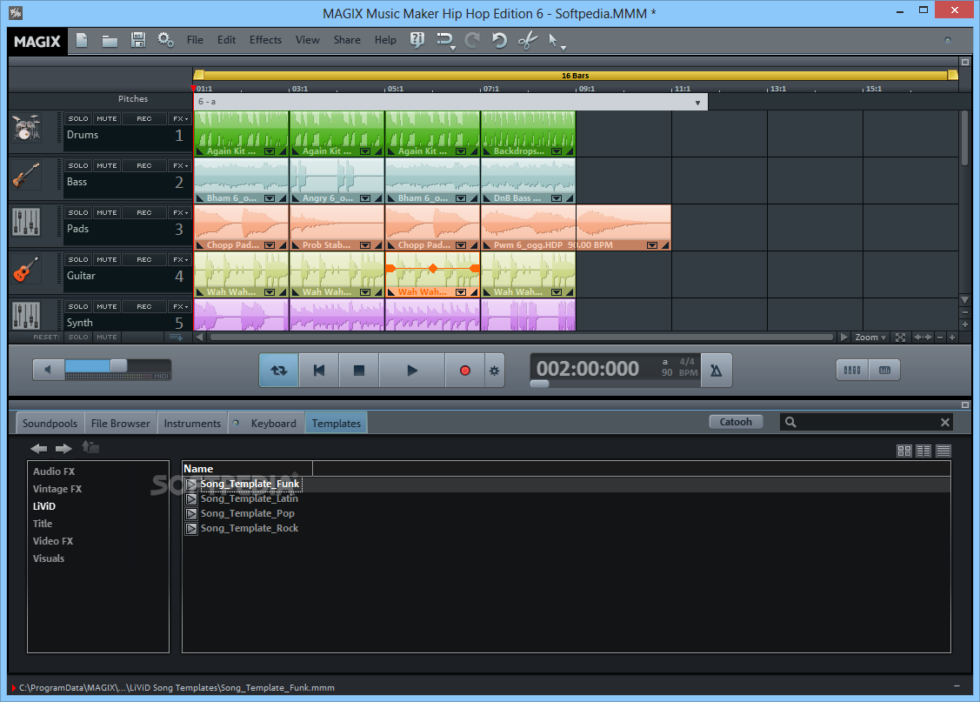
Task: Mute the Bass track
Action: point(107,165)
